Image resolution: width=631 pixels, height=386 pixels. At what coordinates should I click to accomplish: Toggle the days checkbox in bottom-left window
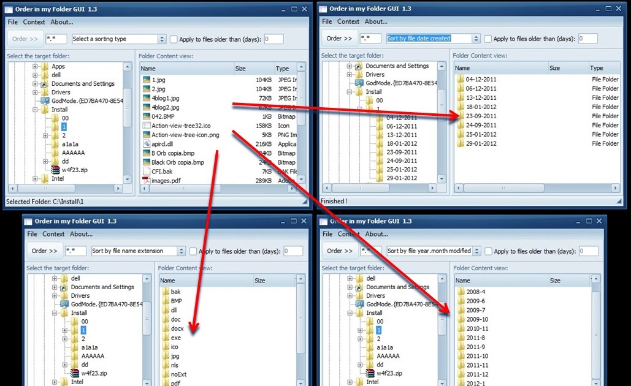point(192,251)
